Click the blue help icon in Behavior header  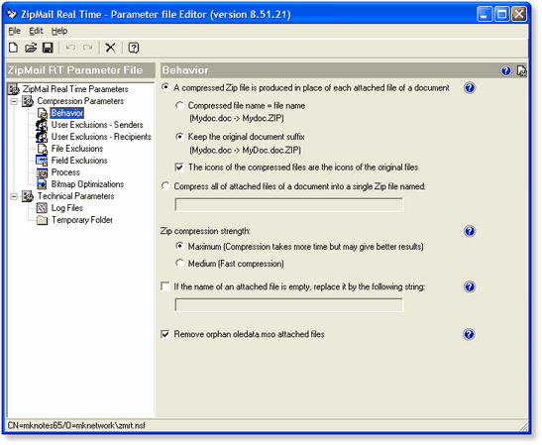pos(505,71)
